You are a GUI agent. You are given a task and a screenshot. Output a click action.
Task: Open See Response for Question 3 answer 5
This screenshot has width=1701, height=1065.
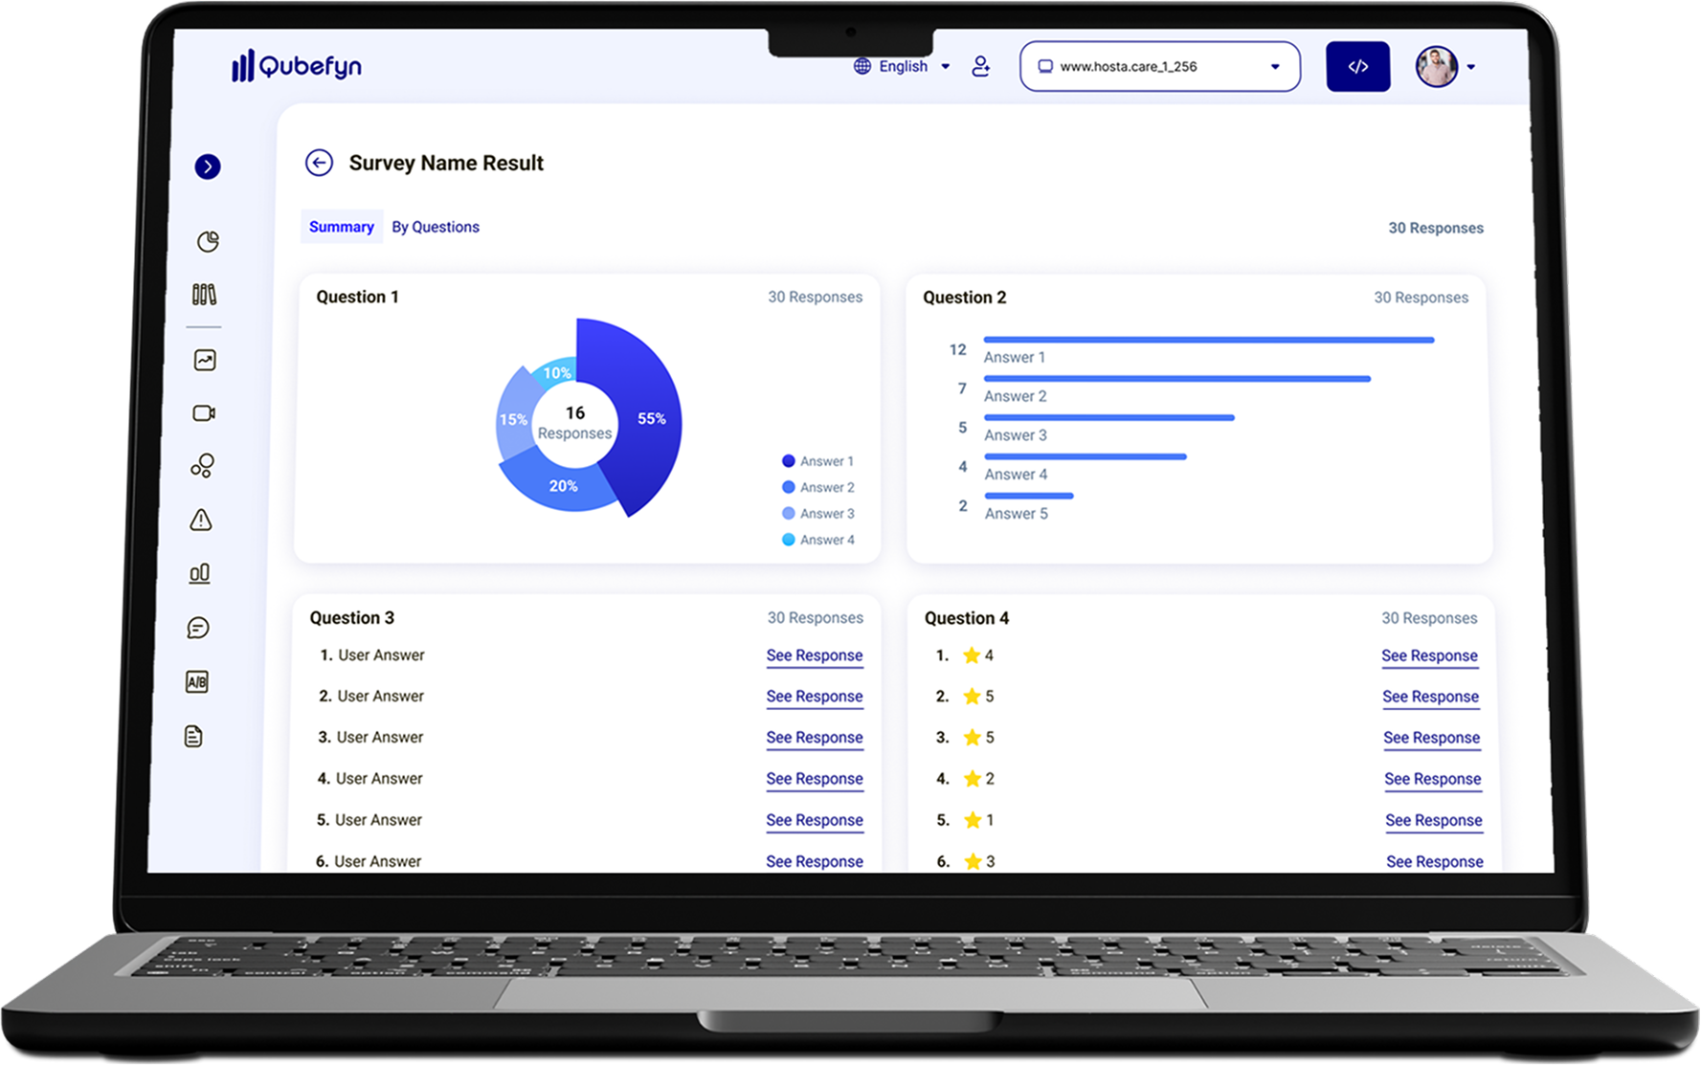(815, 820)
